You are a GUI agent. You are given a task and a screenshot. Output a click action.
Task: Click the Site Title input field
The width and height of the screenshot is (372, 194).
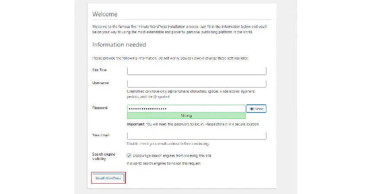[197, 71]
